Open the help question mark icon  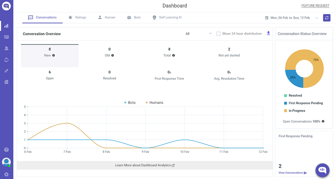pos(7,150)
